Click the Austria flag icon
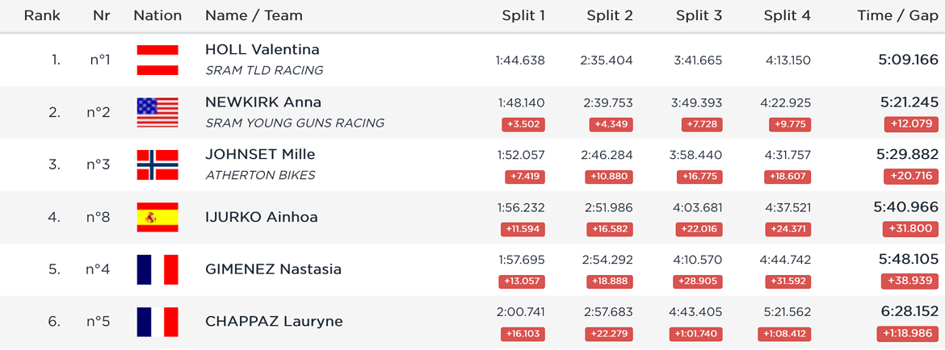Viewport: 945px width, 350px height. [x=157, y=60]
